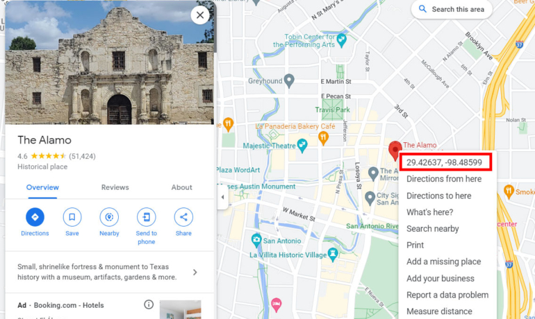Close The Alamo place panel
The image size is (535, 319).
200,15
